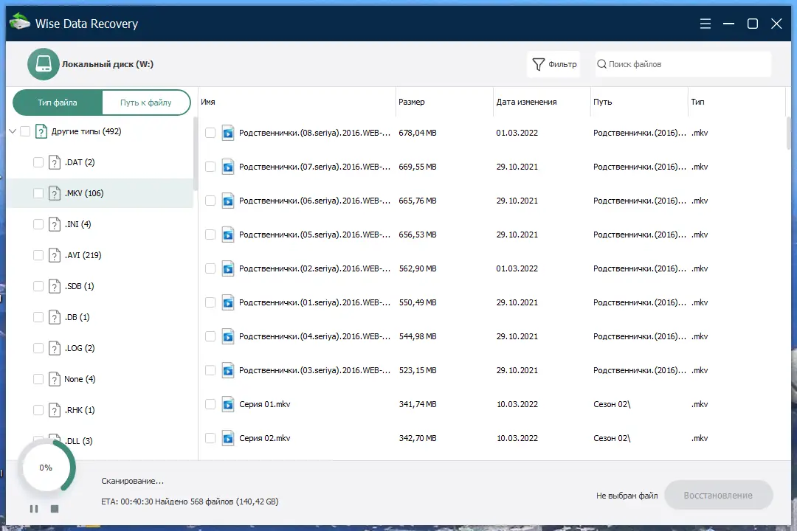The height and width of the screenshot is (531, 797).
Task: Click video icon of Родственнички 07.seriya file
Action: (228, 167)
